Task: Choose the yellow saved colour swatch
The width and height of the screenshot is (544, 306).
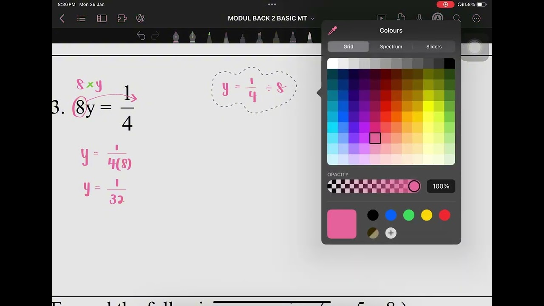Action: coord(427,215)
